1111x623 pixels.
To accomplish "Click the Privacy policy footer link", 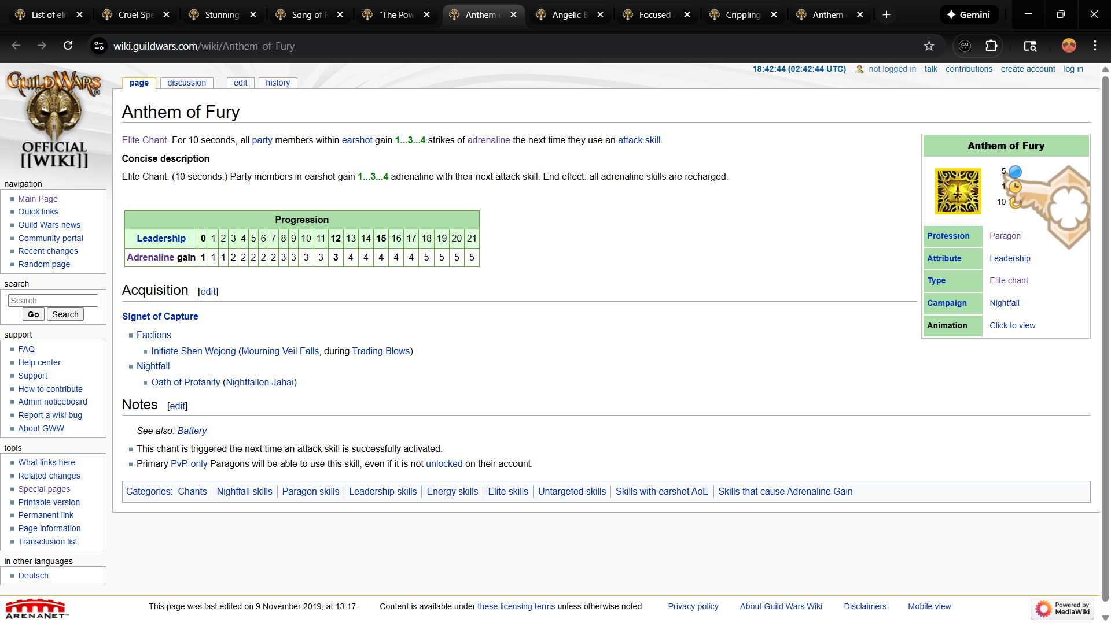I will 693,606.
